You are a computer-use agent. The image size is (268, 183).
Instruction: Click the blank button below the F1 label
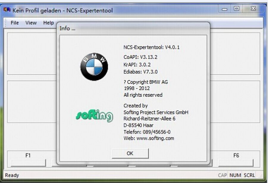point(29,162)
